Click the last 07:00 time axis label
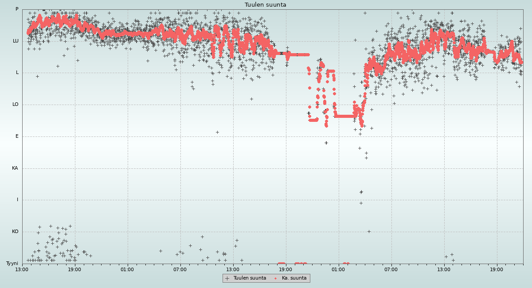The width and height of the screenshot is (532, 288). 391,269
